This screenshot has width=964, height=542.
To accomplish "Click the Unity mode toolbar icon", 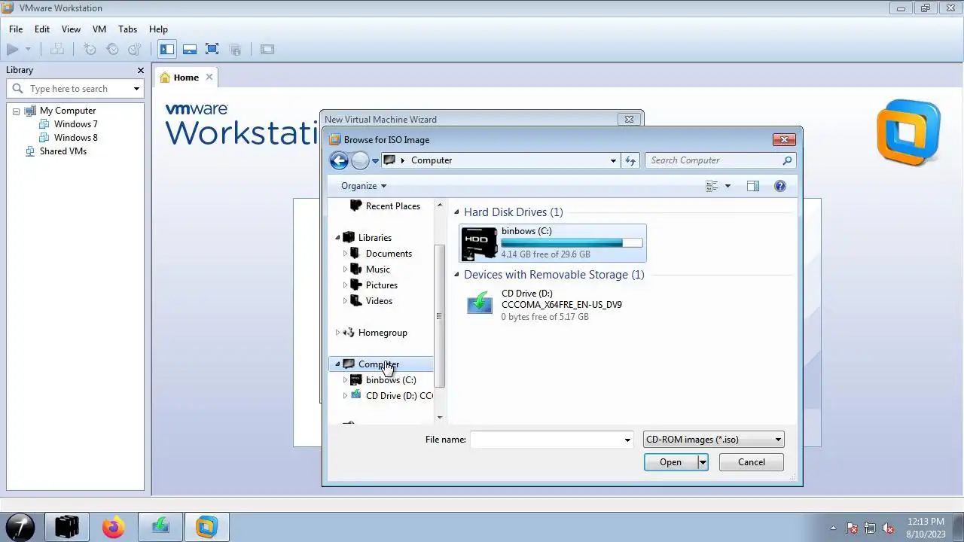I will coord(235,50).
